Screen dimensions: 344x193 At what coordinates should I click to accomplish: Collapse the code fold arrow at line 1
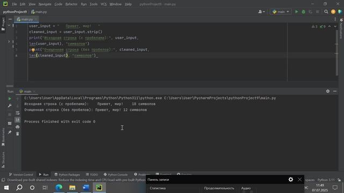pyautogui.click(x=9, y=25)
